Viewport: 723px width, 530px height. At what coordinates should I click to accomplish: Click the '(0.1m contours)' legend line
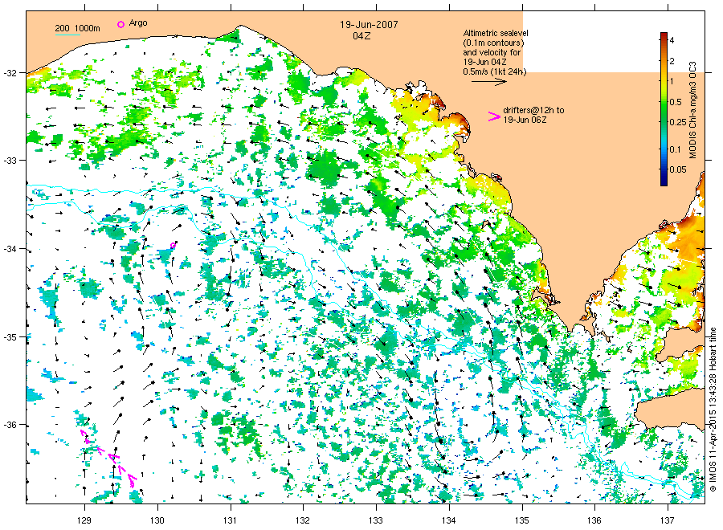tap(493, 43)
